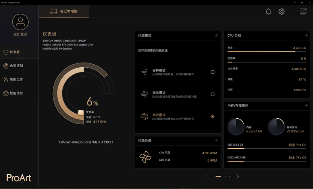Image resolution: width=313 pixels, height=189 pixels.
Task: Open the notifications bell icon
Action: pos(268,12)
